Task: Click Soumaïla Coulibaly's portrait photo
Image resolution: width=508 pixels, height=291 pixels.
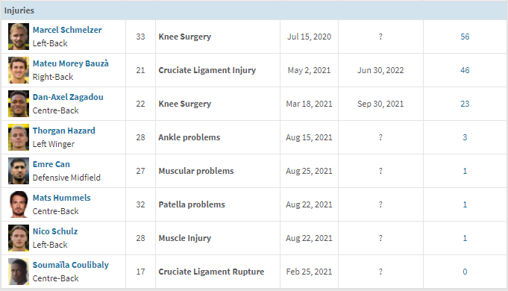Action: tap(19, 272)
